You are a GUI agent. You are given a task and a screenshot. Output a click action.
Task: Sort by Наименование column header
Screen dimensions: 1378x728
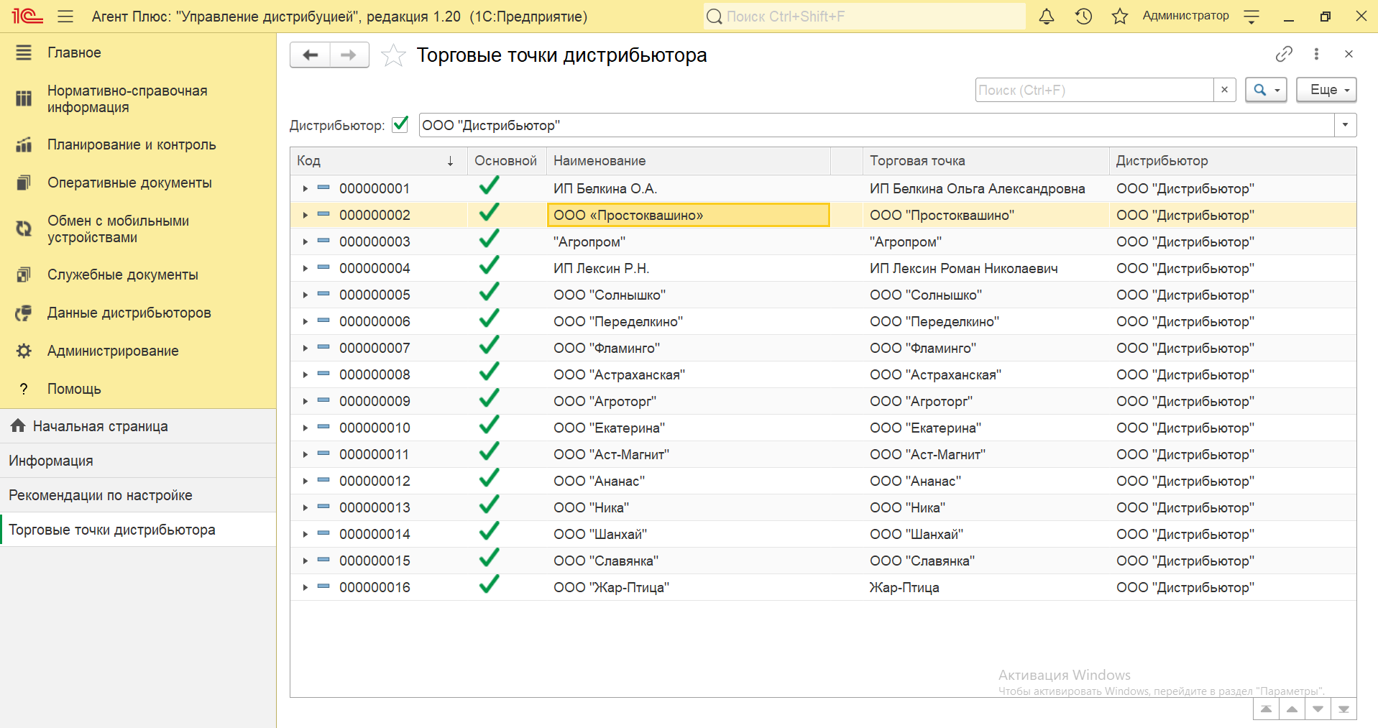pyautogui.click(x=689, y=161)
